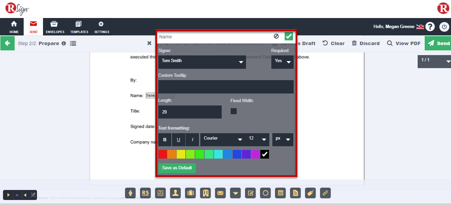This screenshot has height=205, width=451.
Task: Add an Initials (RS) field
Action: pos(145,193)
